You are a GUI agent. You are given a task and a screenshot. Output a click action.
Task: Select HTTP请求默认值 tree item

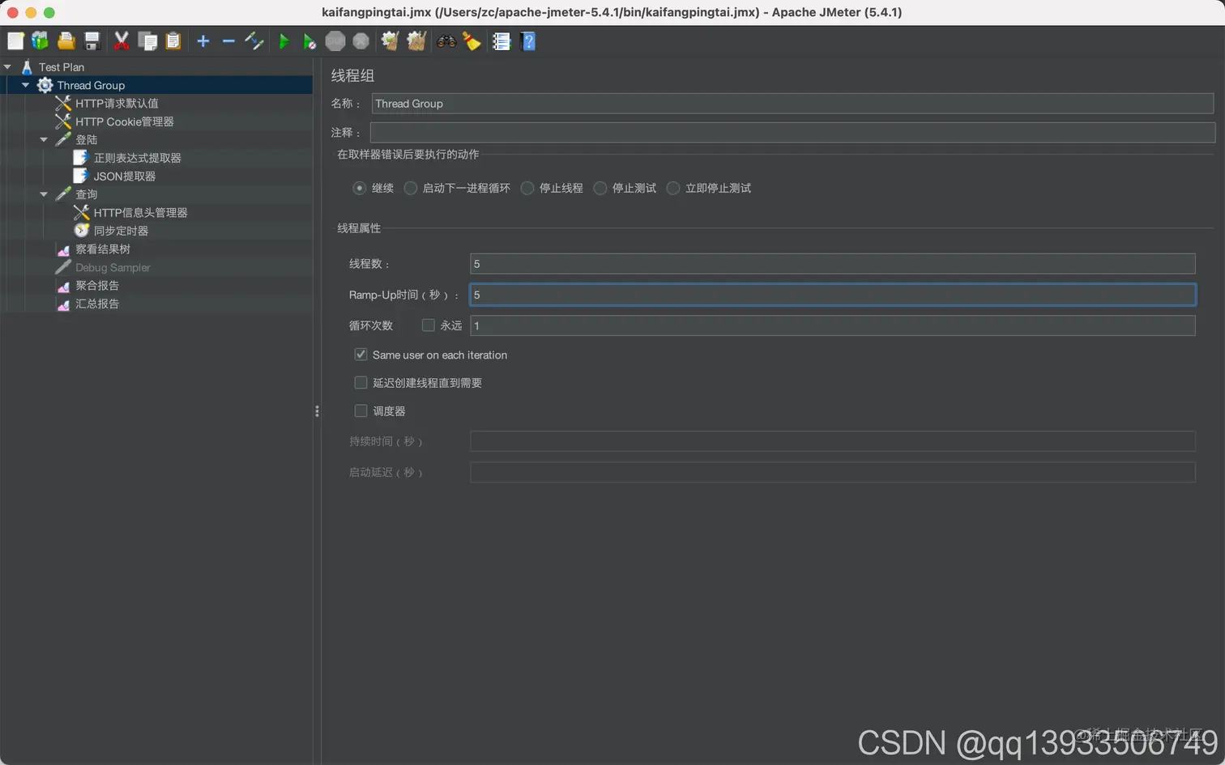click(117, 104)
